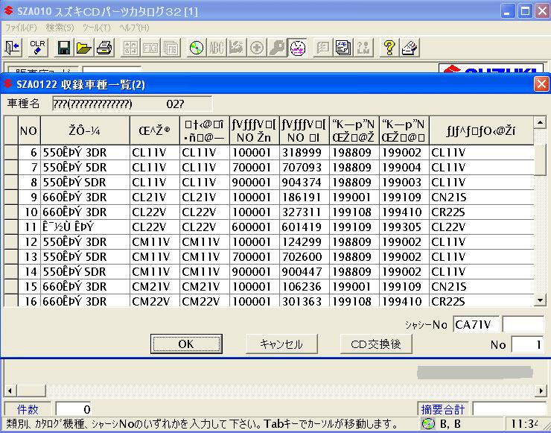Click the printer icon

104,47
